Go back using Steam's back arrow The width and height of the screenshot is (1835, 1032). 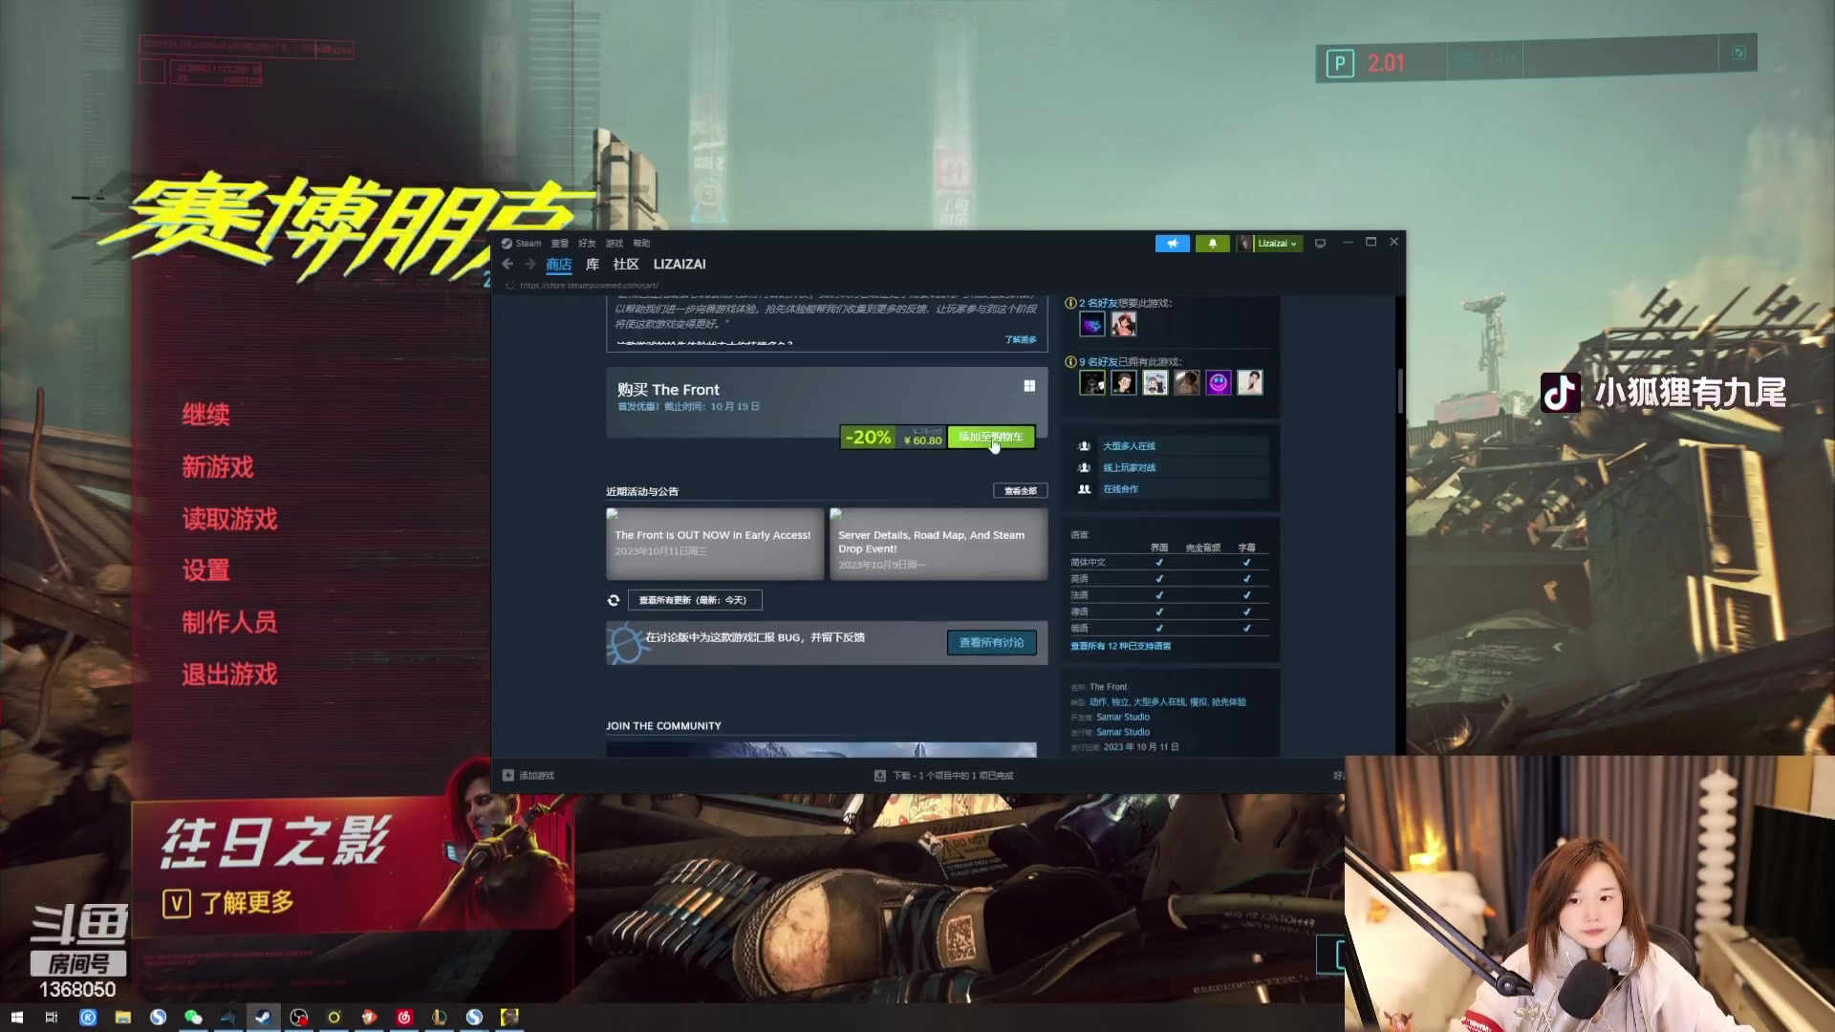point(507,264)
